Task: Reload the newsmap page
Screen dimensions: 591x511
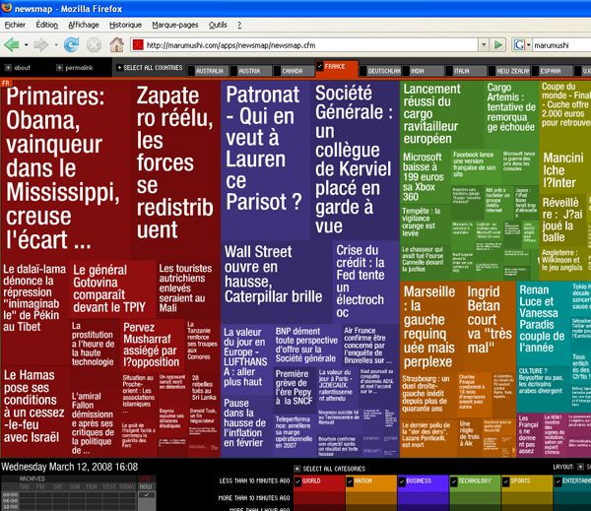Action: click(x=71, y=45)
